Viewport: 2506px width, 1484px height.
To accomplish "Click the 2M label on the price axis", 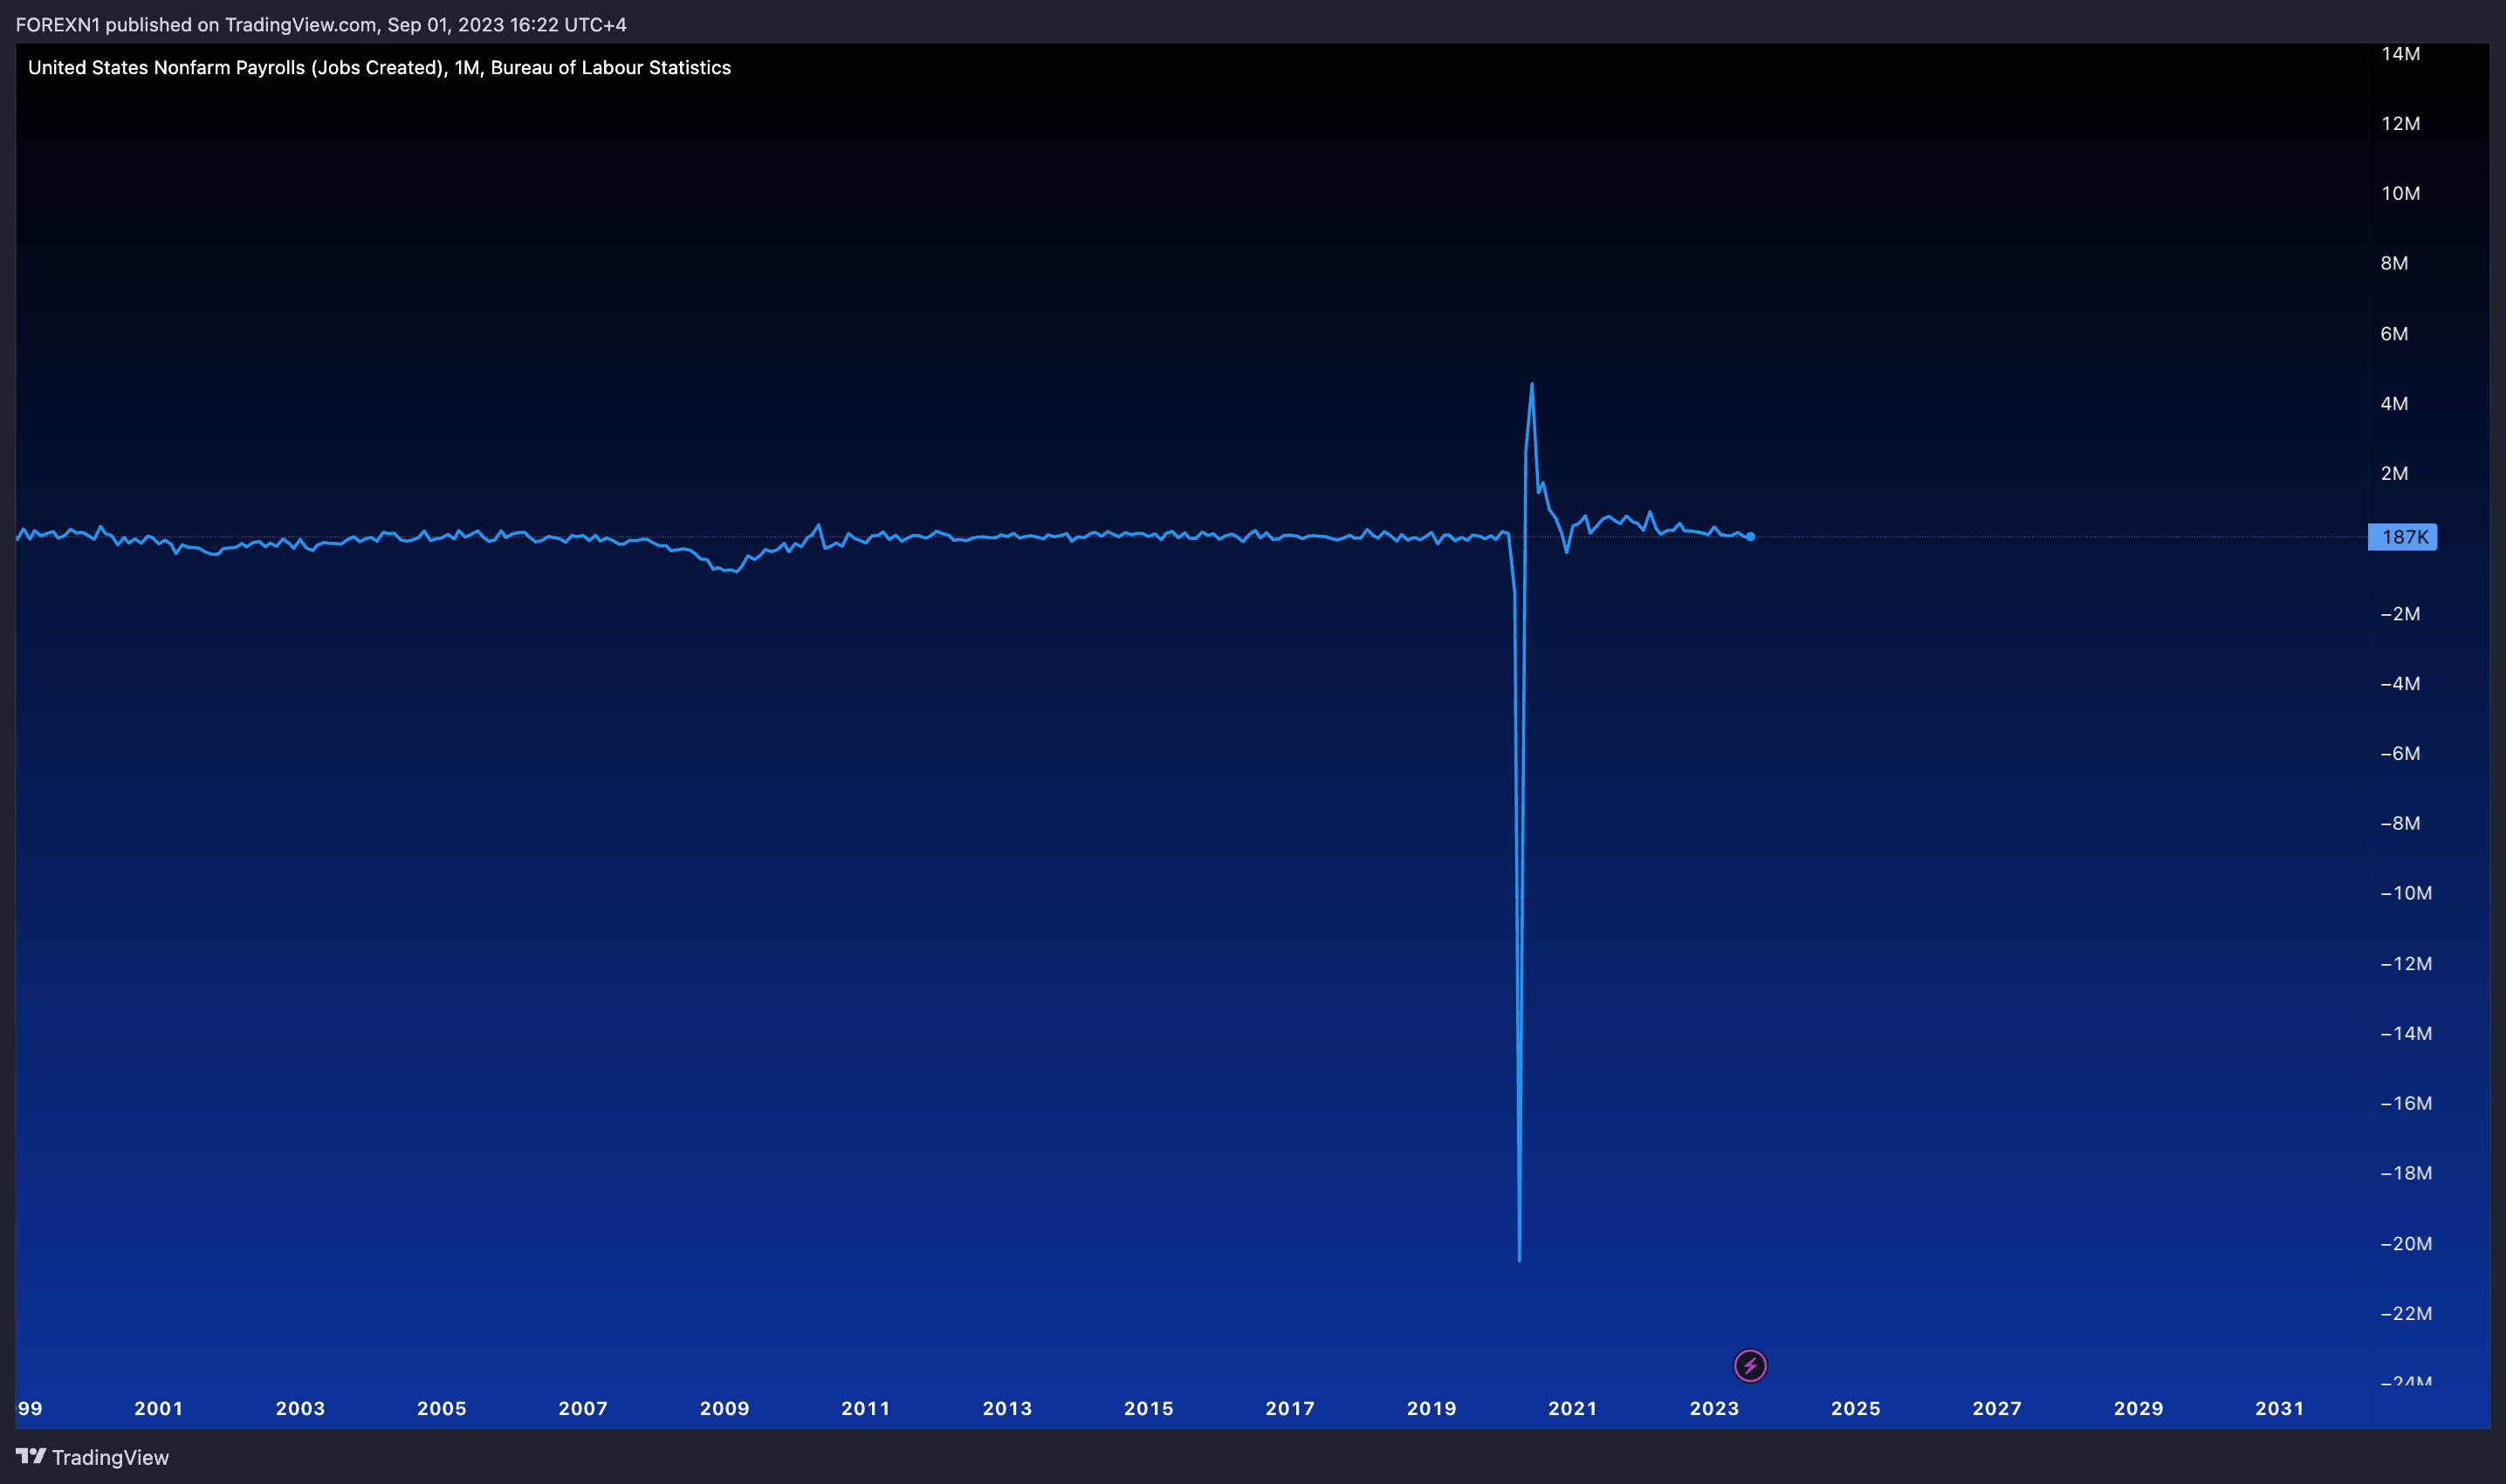I will (2394, 473).
